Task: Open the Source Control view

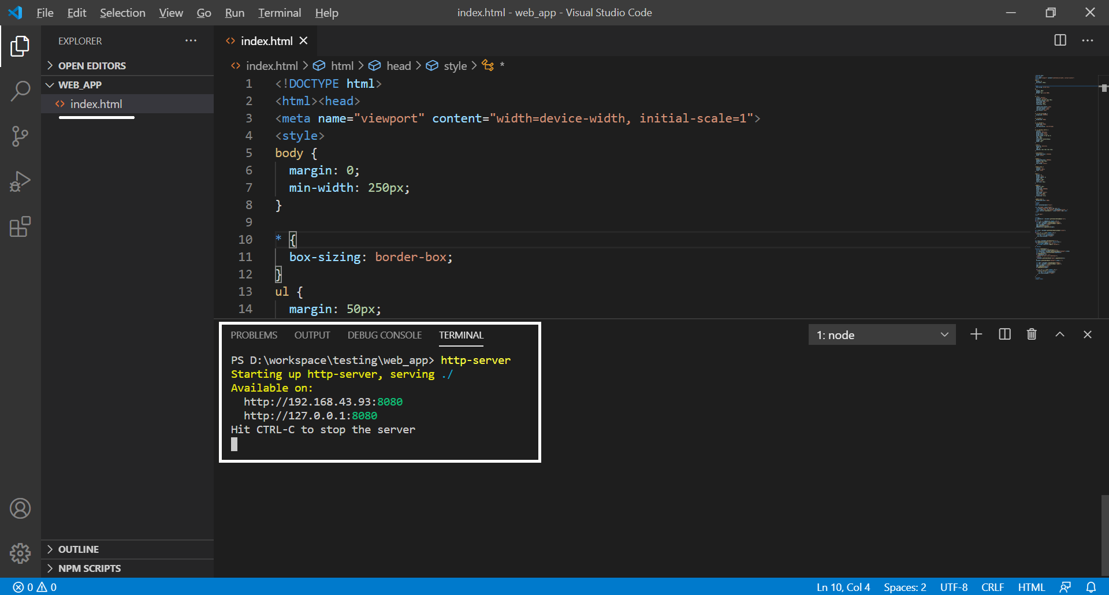Action: coord(20,136)
